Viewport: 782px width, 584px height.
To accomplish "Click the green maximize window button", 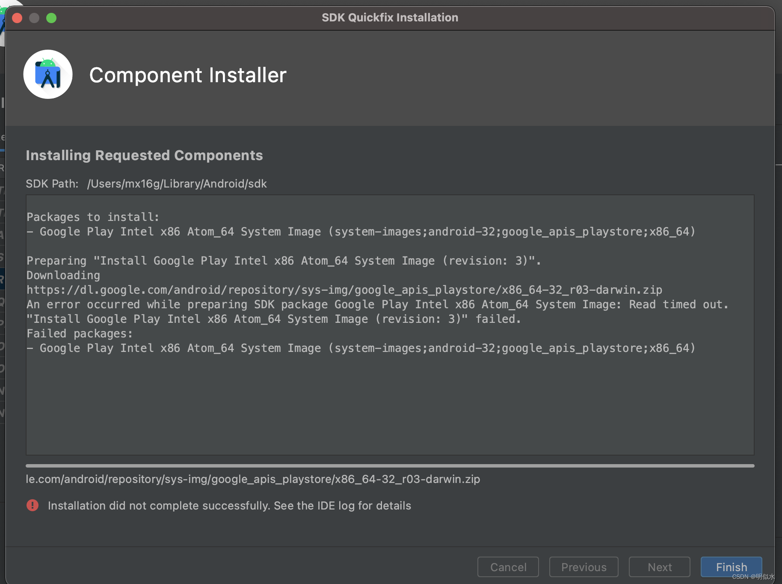I will coord(51,18).
